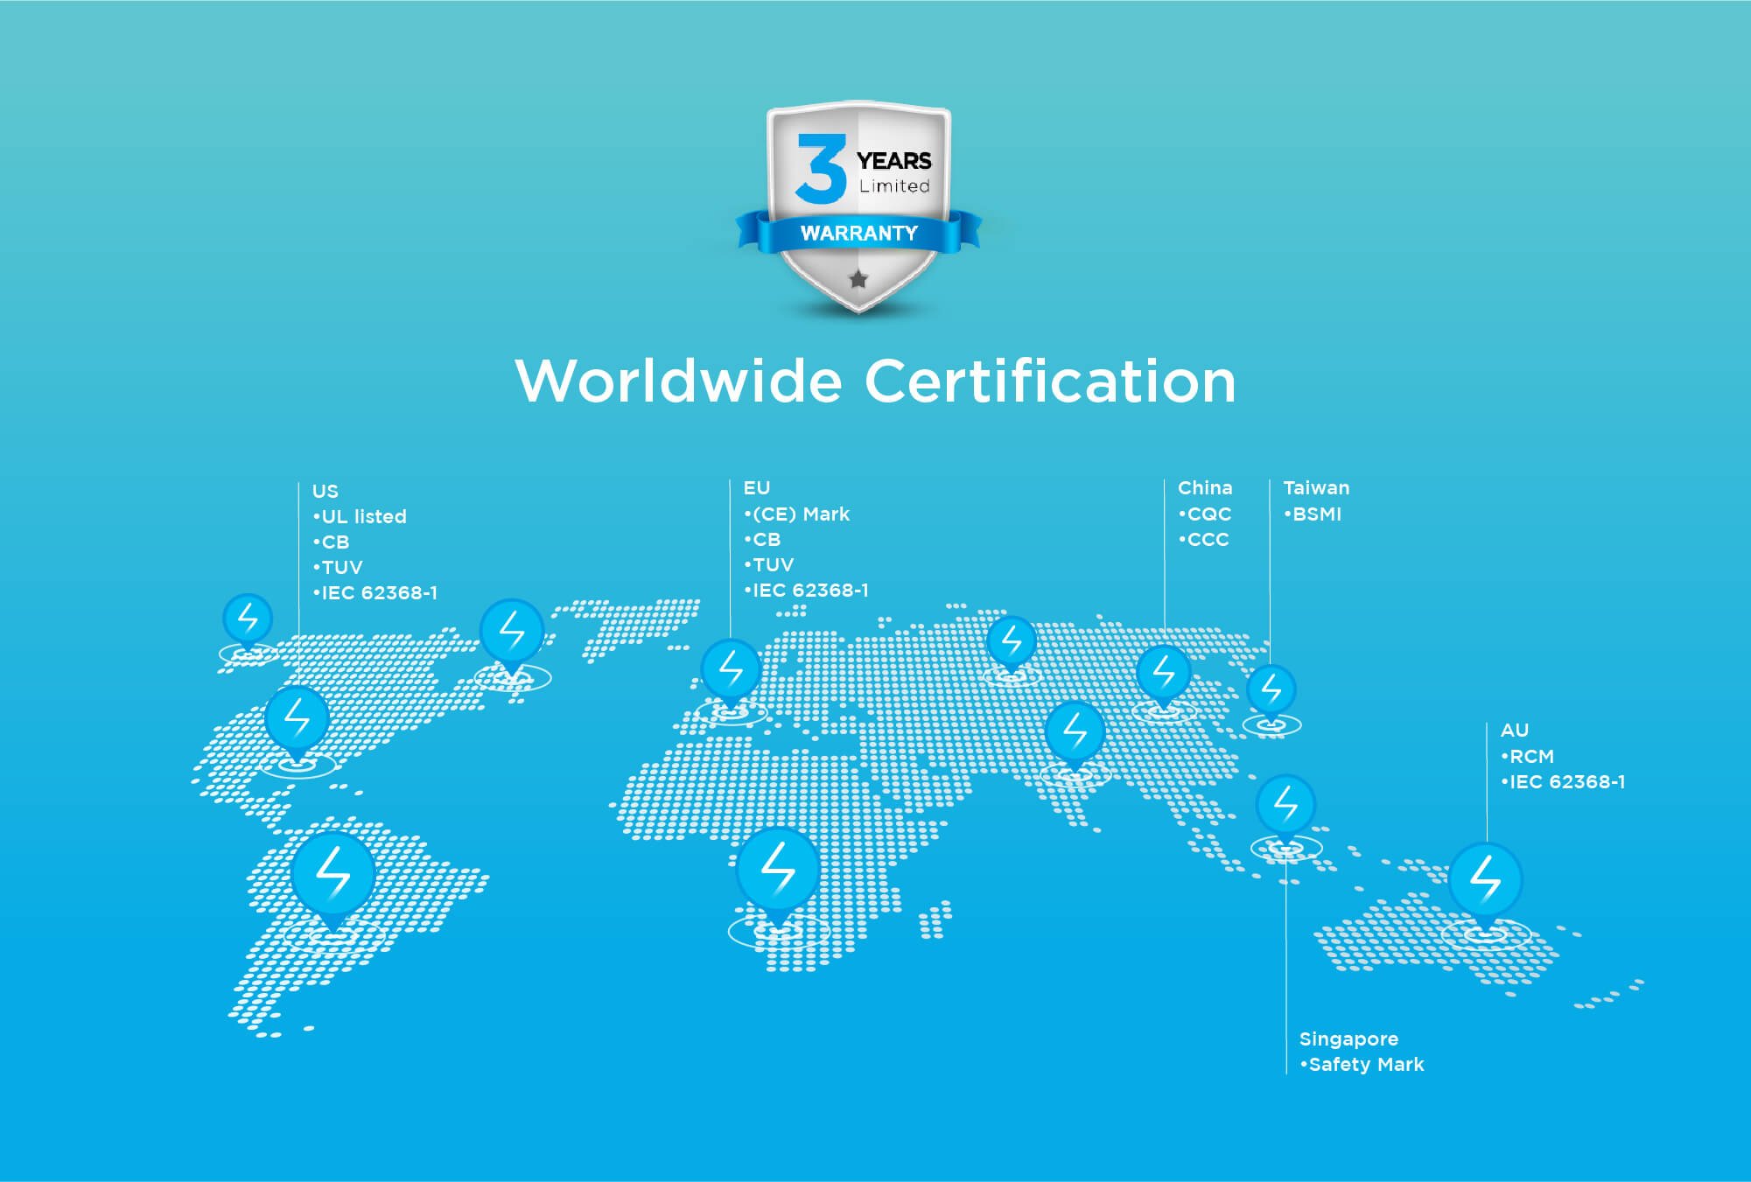Click the 3 Years Warranty shield badge

858,206
